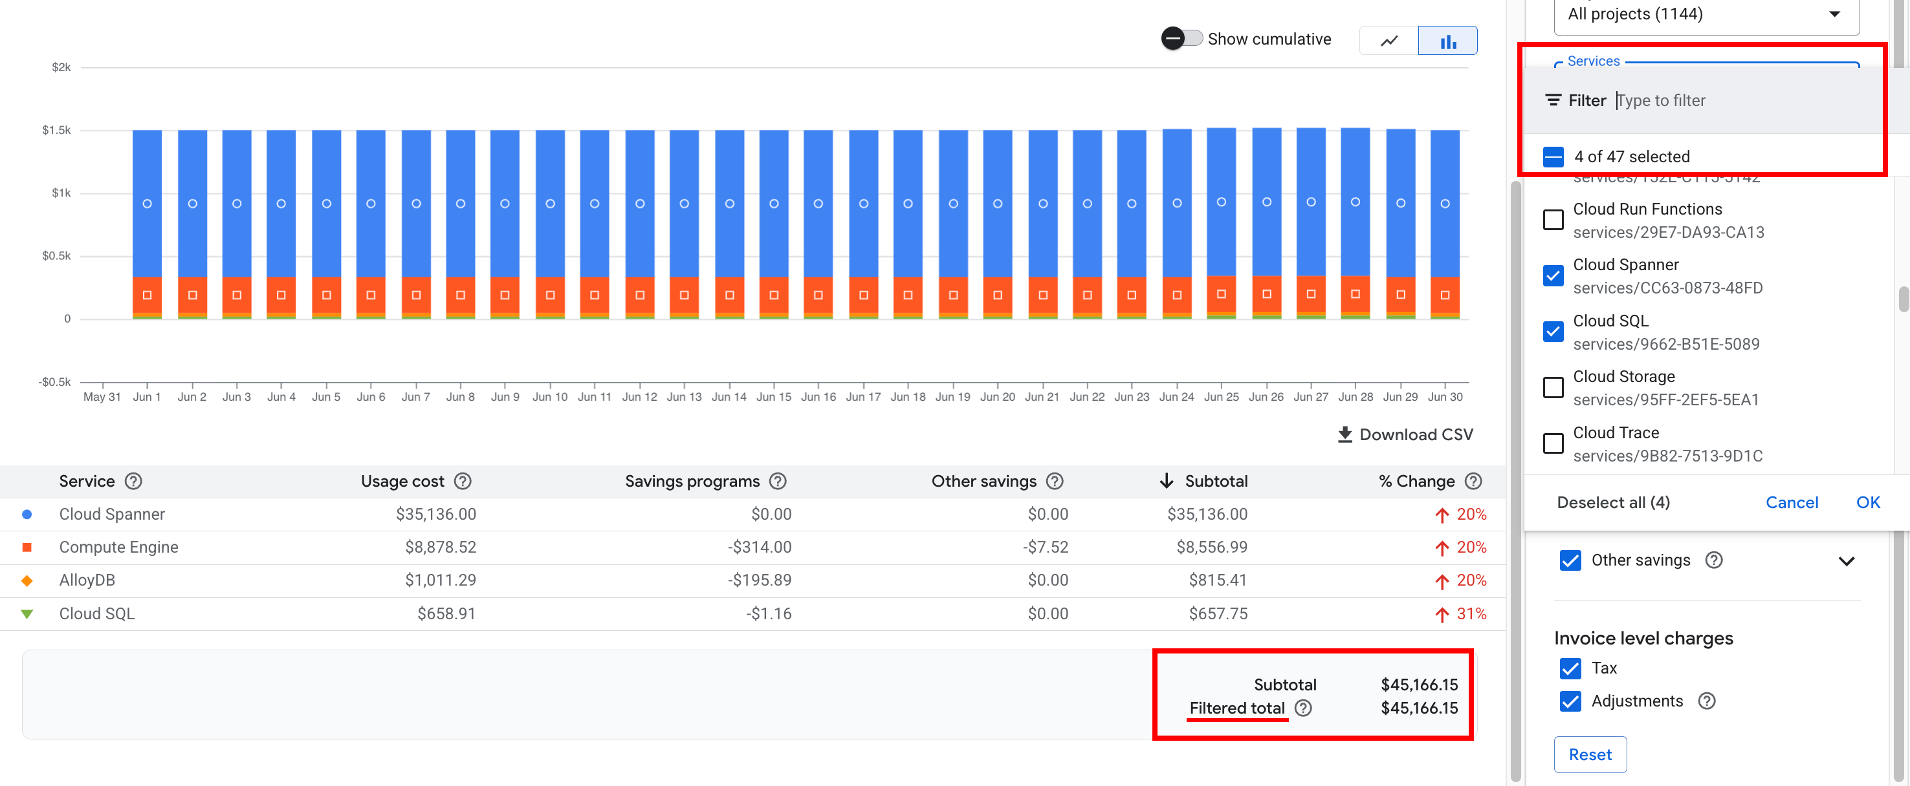The height and width of the screenshot is (786, 1910).
Task: Click OK to apply service selection
Action: 1868,502
